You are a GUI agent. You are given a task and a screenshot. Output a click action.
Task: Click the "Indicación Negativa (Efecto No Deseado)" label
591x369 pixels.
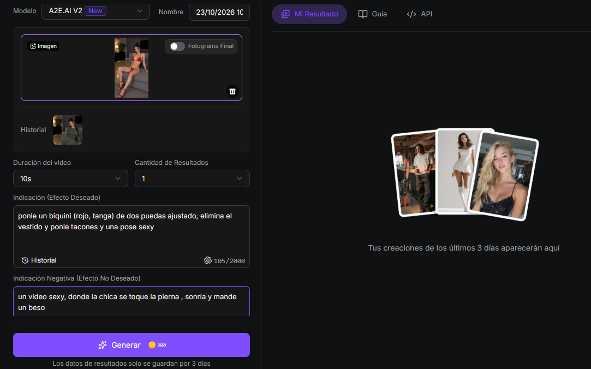click(x=77, y=278)
